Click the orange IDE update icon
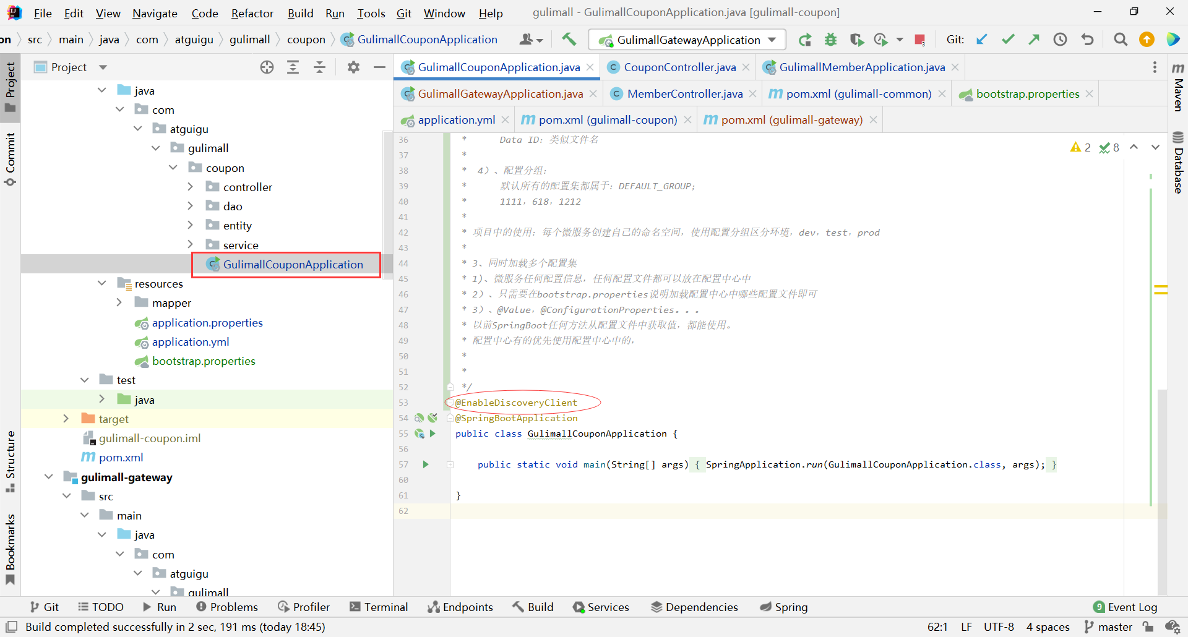The image size is (1188, 637). point(1147,40)
